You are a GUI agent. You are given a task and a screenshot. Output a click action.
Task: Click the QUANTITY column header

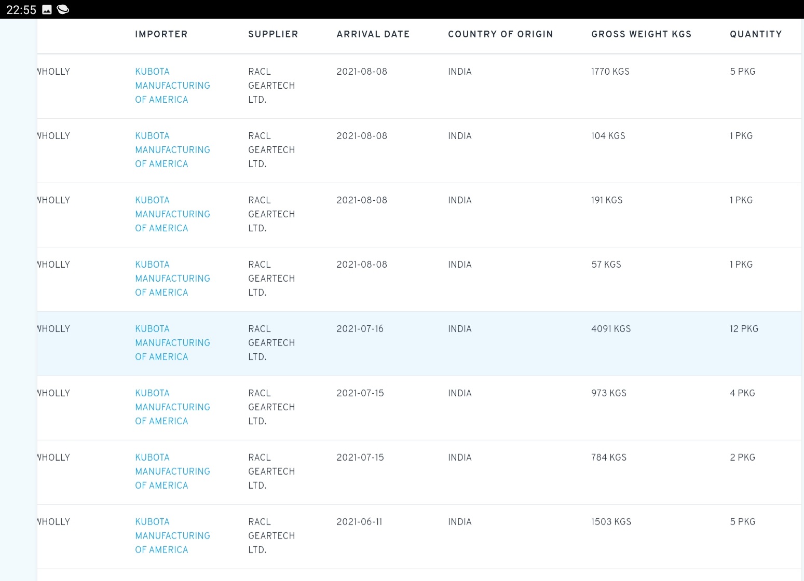[x=755, y=34]
